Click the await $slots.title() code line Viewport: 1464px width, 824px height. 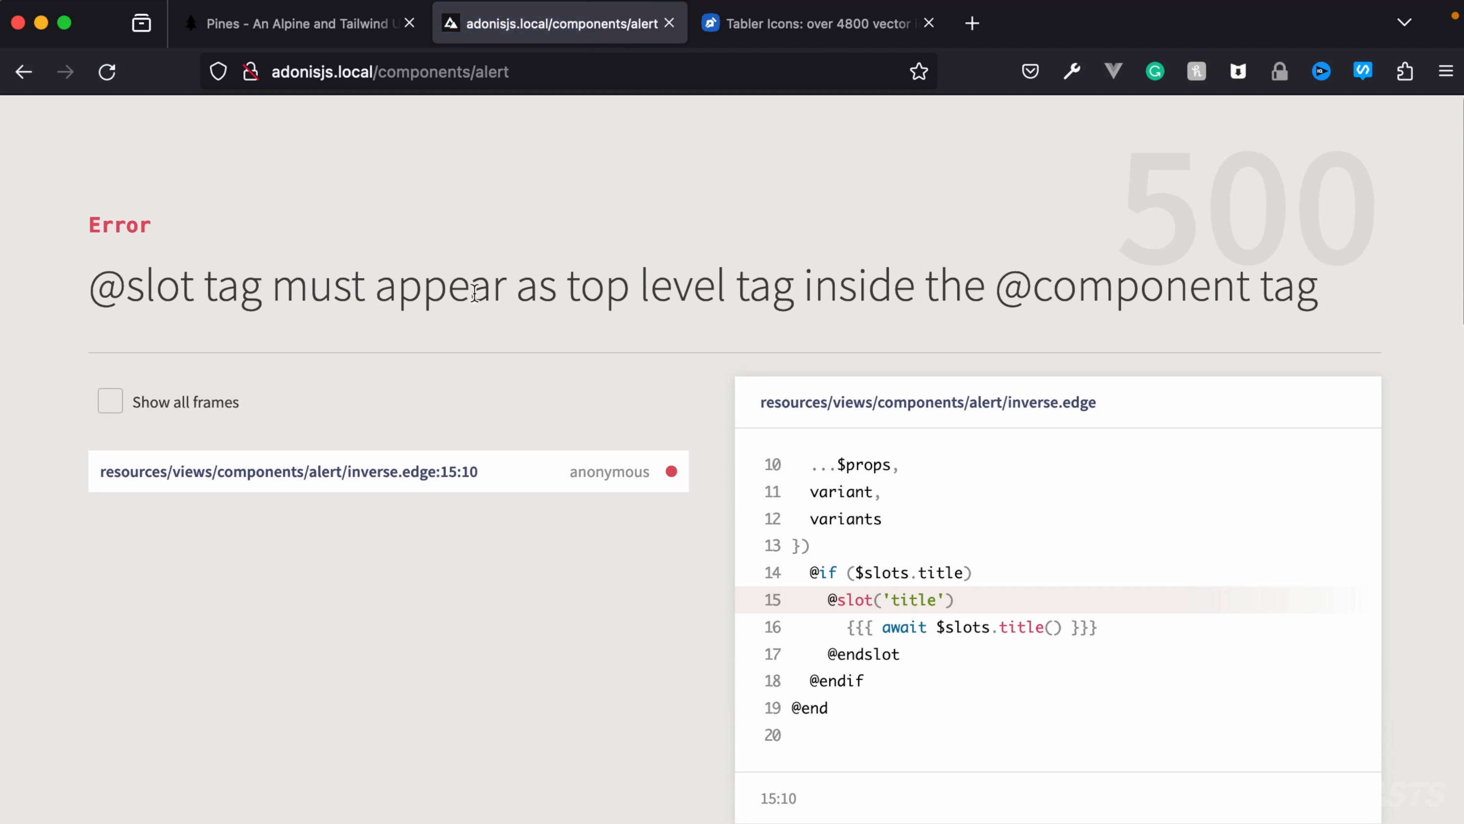pyautogui.click(x=971, y=628)
